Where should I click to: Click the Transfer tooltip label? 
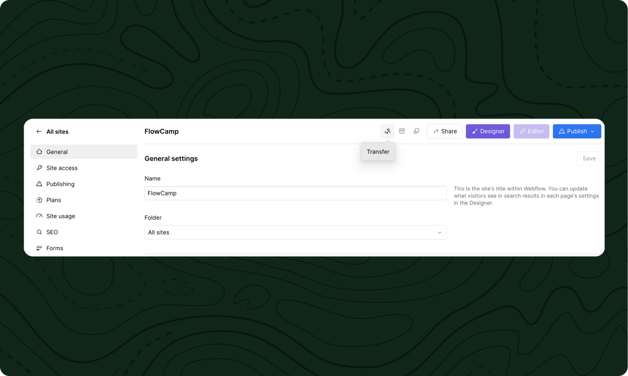378,152
